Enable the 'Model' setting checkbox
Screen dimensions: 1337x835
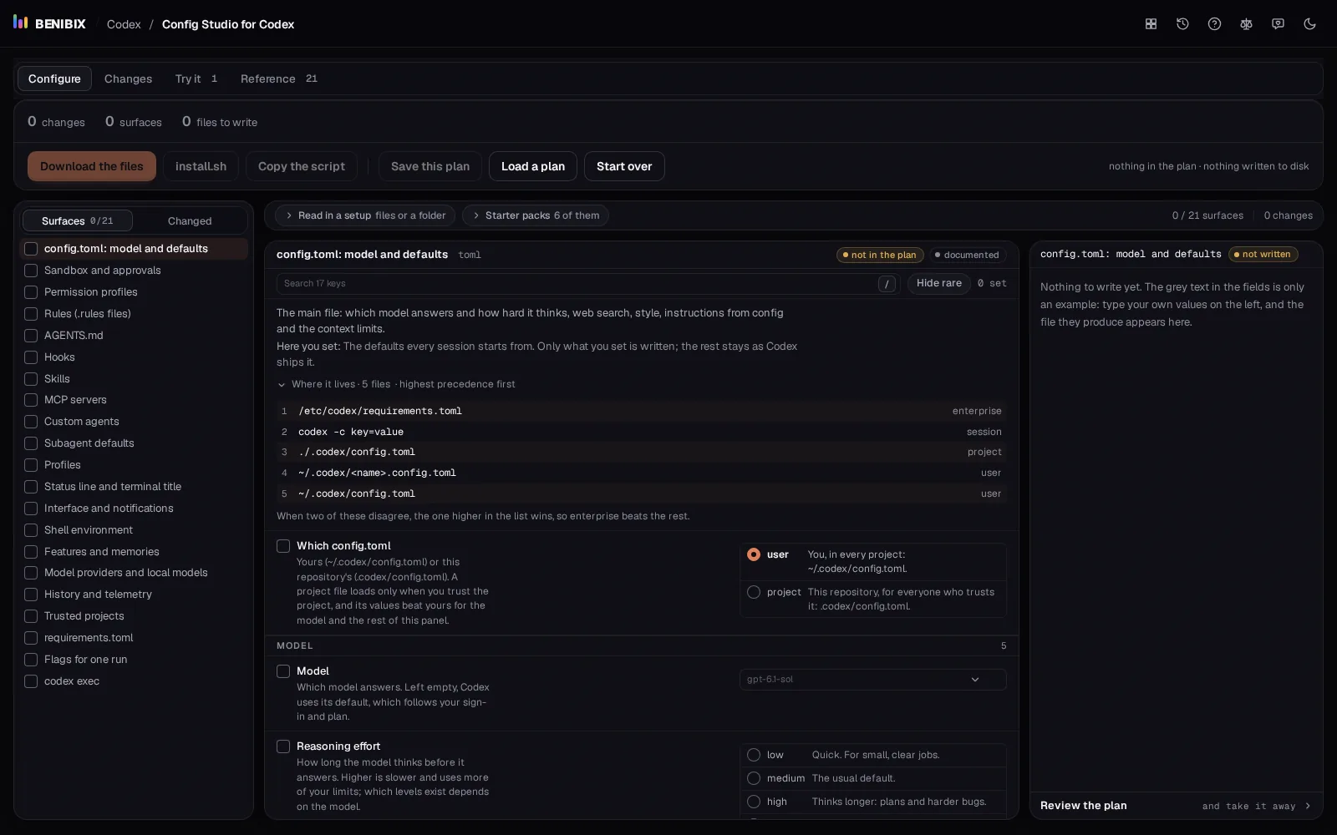tap(283, 671)
